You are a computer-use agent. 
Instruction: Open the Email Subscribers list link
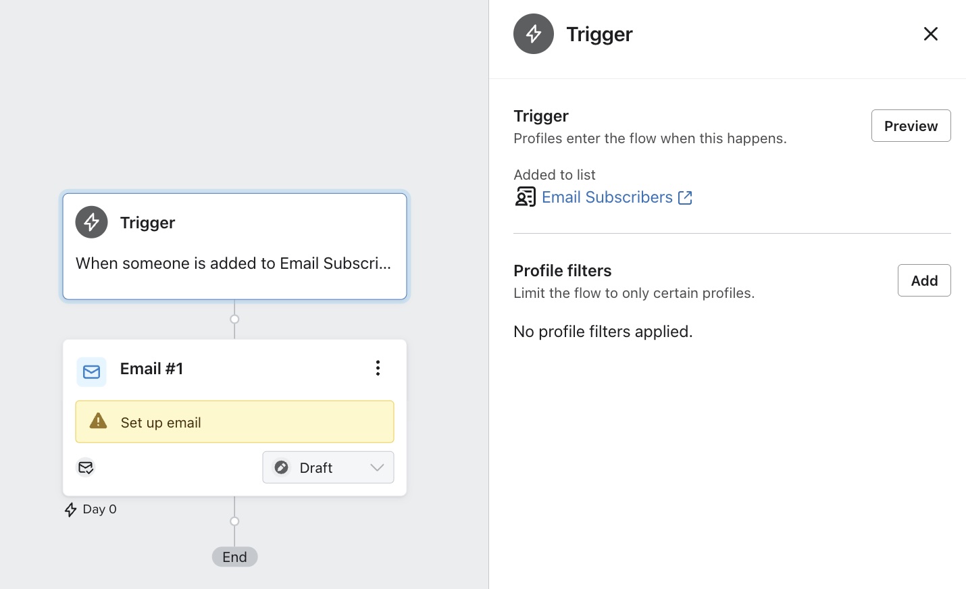(x=607, y=197)
